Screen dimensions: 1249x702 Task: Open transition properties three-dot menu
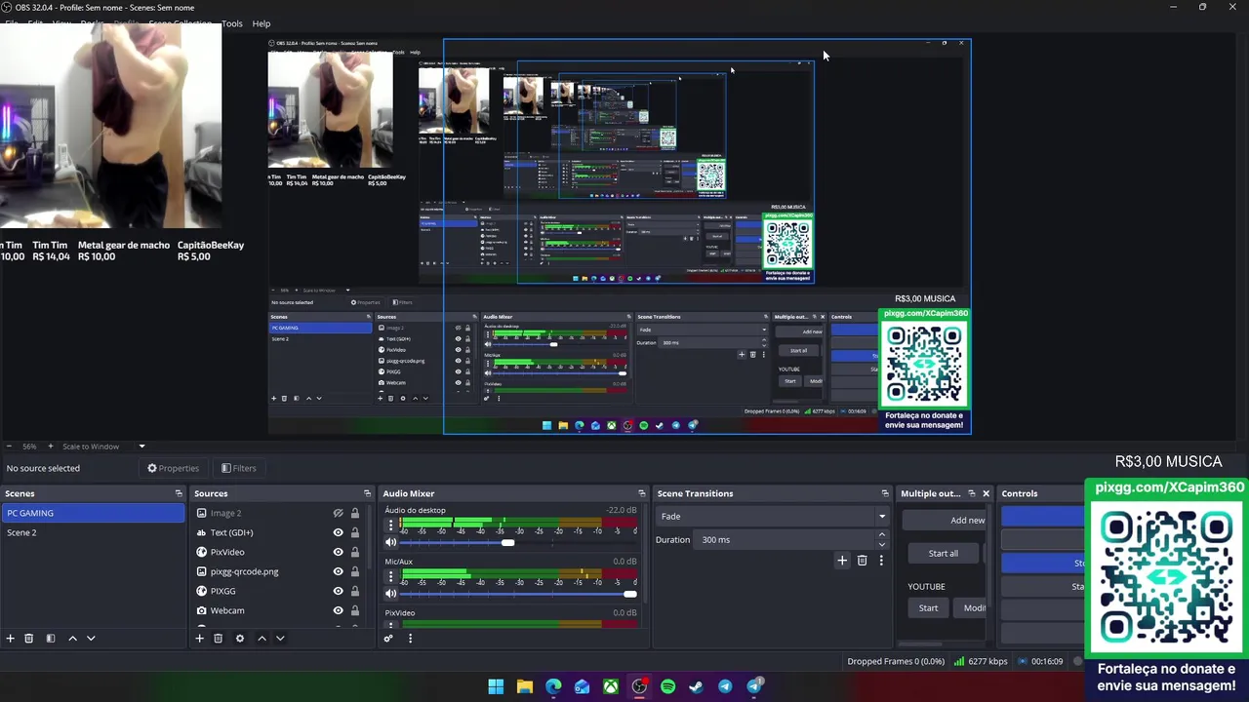[x=881, y=560]
